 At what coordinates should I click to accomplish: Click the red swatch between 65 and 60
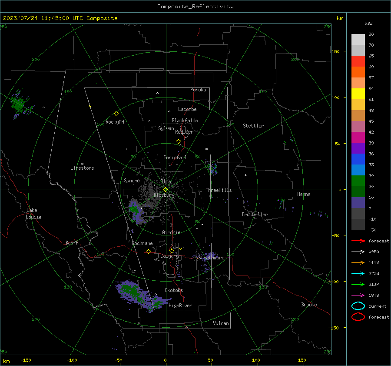[358, 61]
